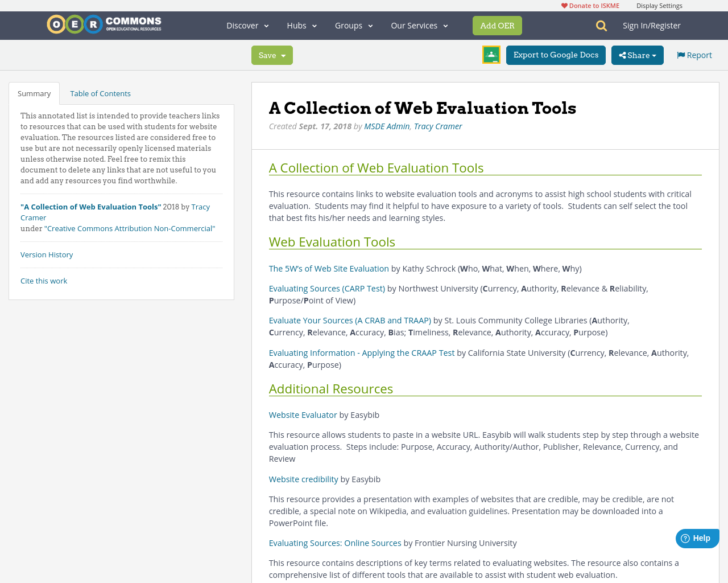Click Cite this work
728x583 pixels.
pyautogui.click(x=44, y=280)
